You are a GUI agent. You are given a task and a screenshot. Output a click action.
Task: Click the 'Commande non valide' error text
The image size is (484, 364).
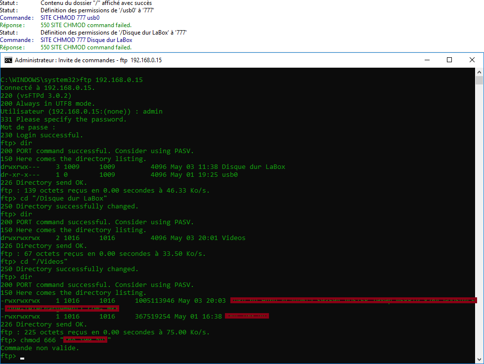pos(40,348)
